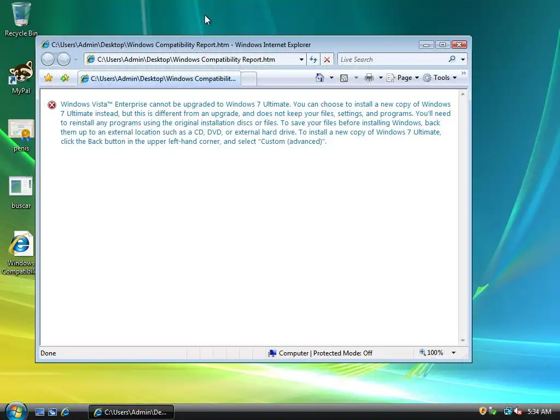Screen dimensions: 560x420
Task: Expand the Home button dropdown arrow
Action: pyautogui.click(x=331, y=78)
